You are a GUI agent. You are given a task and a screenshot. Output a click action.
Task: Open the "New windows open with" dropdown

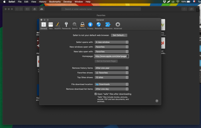112,47
